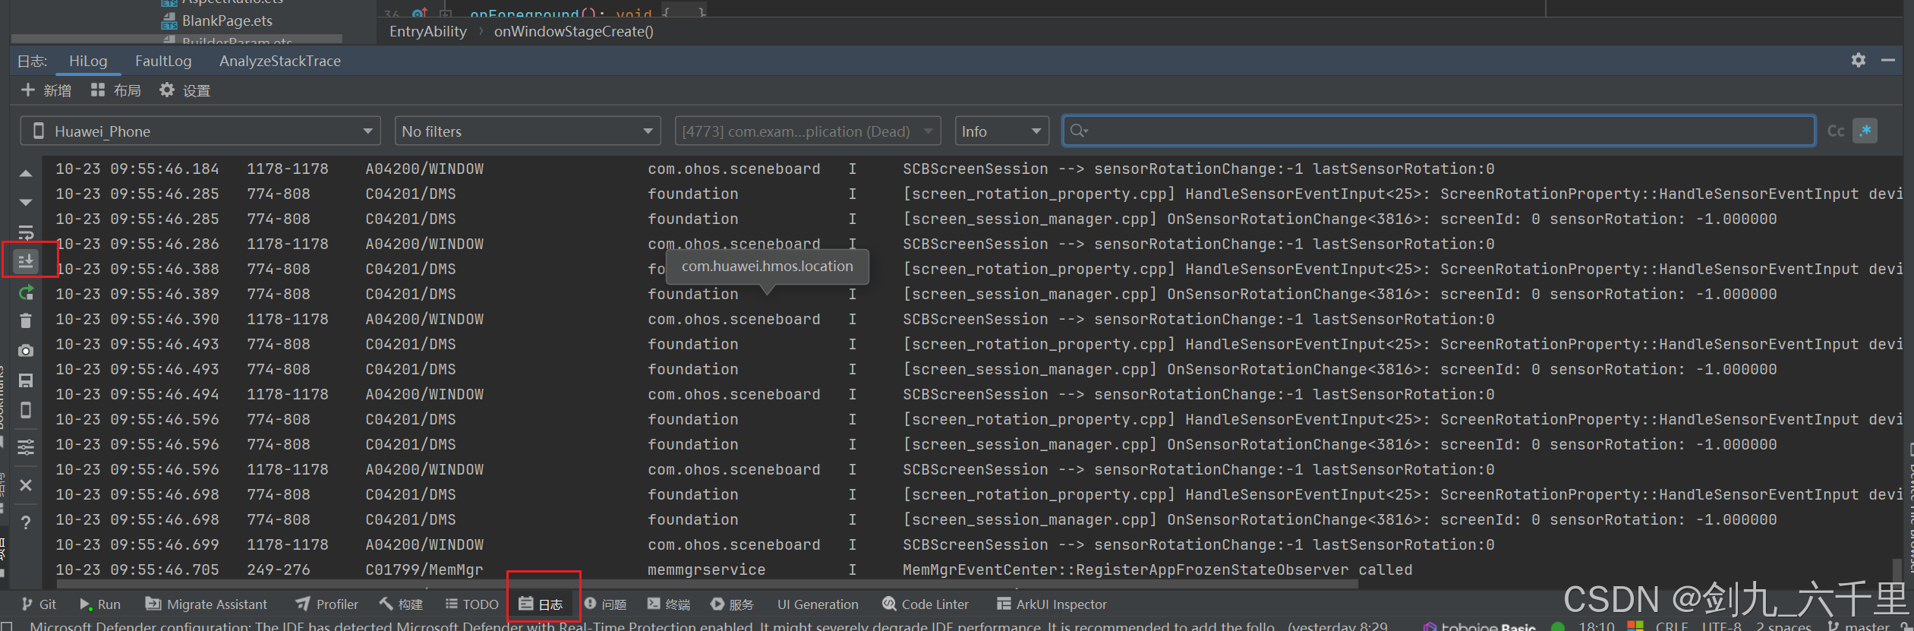Click the memmgrservice process name in log
This screenshot has height=631, width=1914.
point(706,569)
